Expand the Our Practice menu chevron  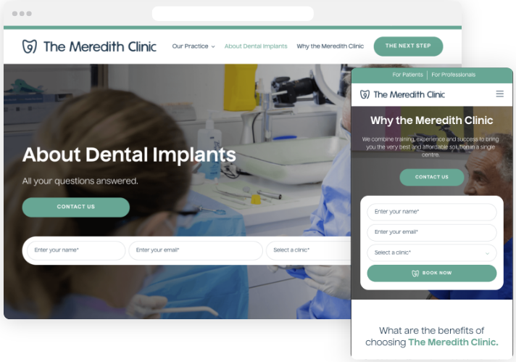(213, 46)
